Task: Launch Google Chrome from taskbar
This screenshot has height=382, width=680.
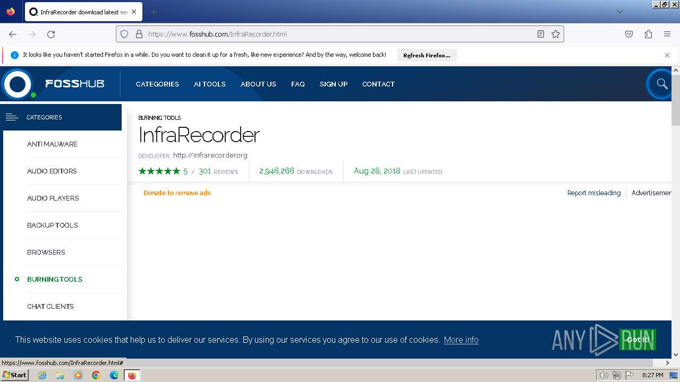Action: [x=96, y=375]
